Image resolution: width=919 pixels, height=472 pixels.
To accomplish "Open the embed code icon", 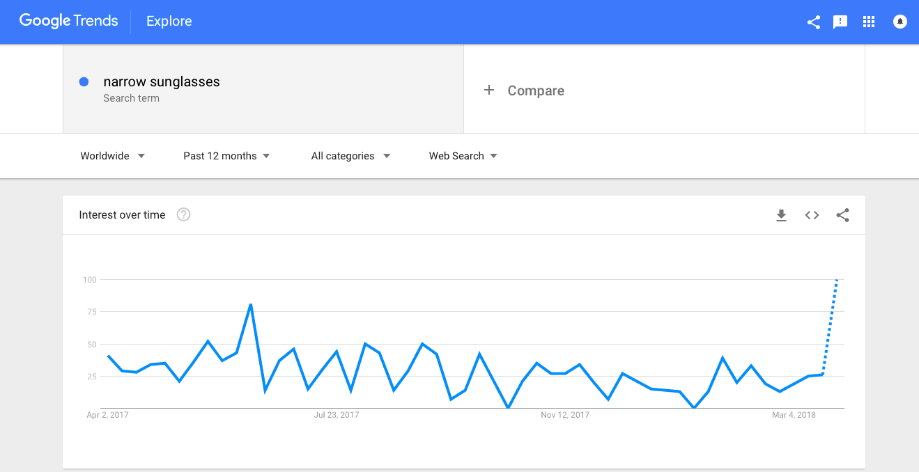I will pyautogui.click(x=812, y=215).
